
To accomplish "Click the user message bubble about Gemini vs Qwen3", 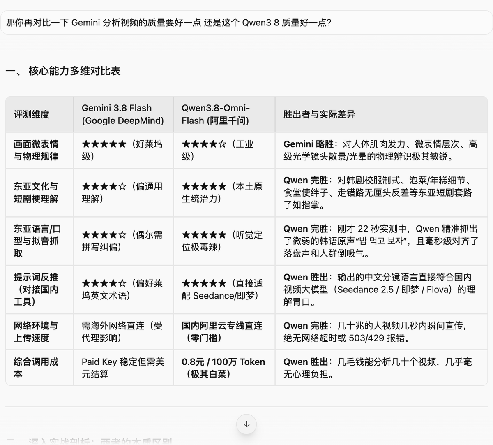I will click(x=246, y=22).
